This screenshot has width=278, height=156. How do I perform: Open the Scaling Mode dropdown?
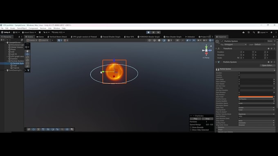257,110
